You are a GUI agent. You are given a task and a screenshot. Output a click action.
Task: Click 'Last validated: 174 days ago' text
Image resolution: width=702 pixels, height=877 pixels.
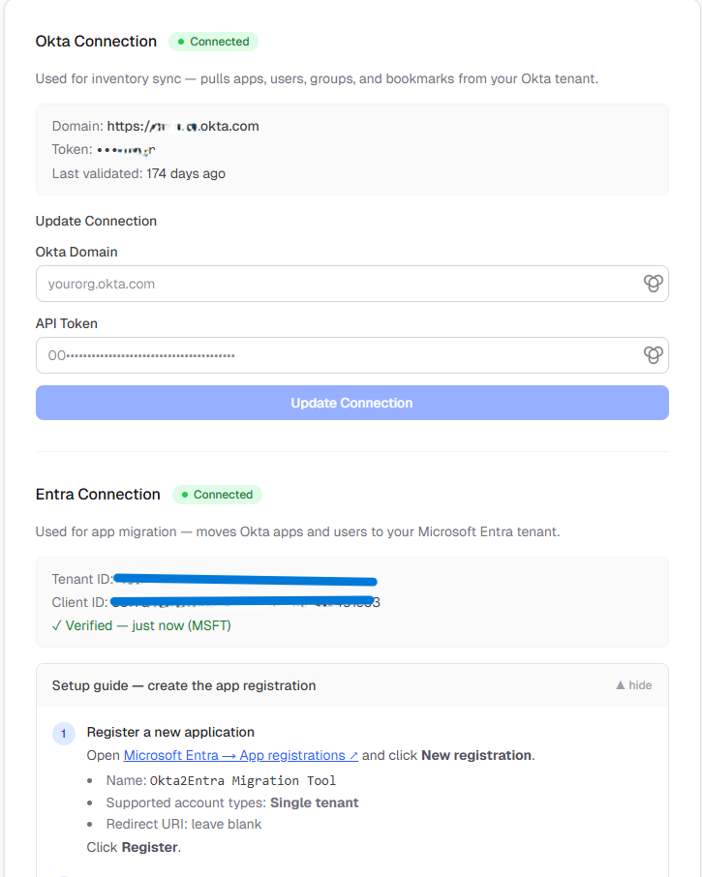point(138,173)
